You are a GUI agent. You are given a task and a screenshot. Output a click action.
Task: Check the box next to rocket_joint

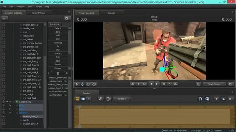coord(3,36)
